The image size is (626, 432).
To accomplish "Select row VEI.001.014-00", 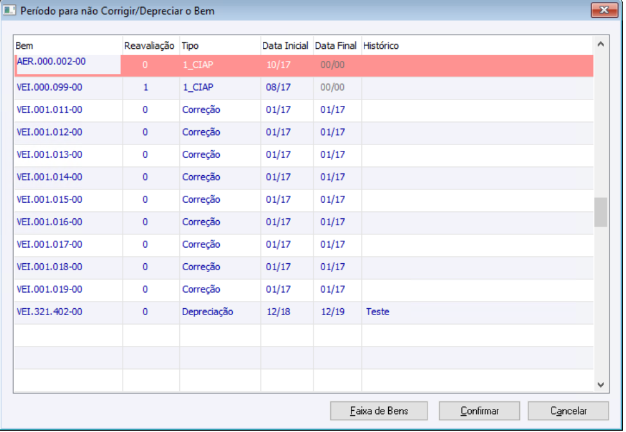I will click(x=304, y=177).
